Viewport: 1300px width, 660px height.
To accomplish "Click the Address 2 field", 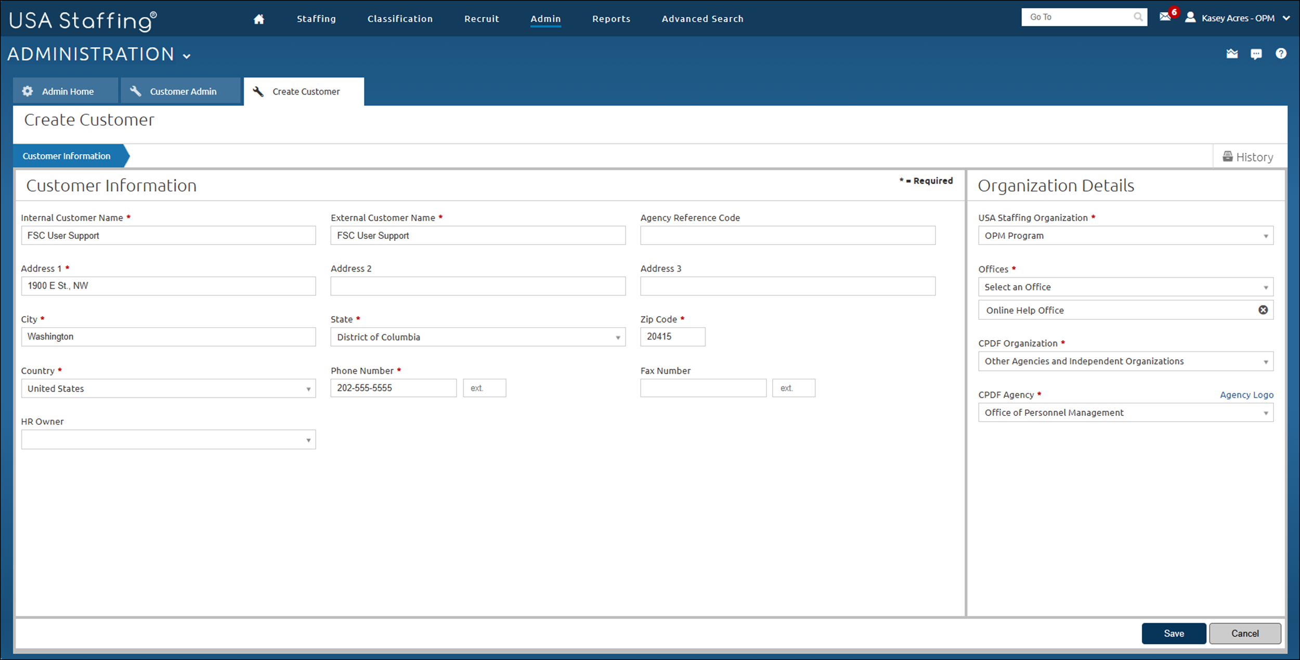I will point(478,286).
